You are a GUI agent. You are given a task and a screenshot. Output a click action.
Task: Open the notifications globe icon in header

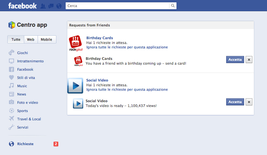59,6
